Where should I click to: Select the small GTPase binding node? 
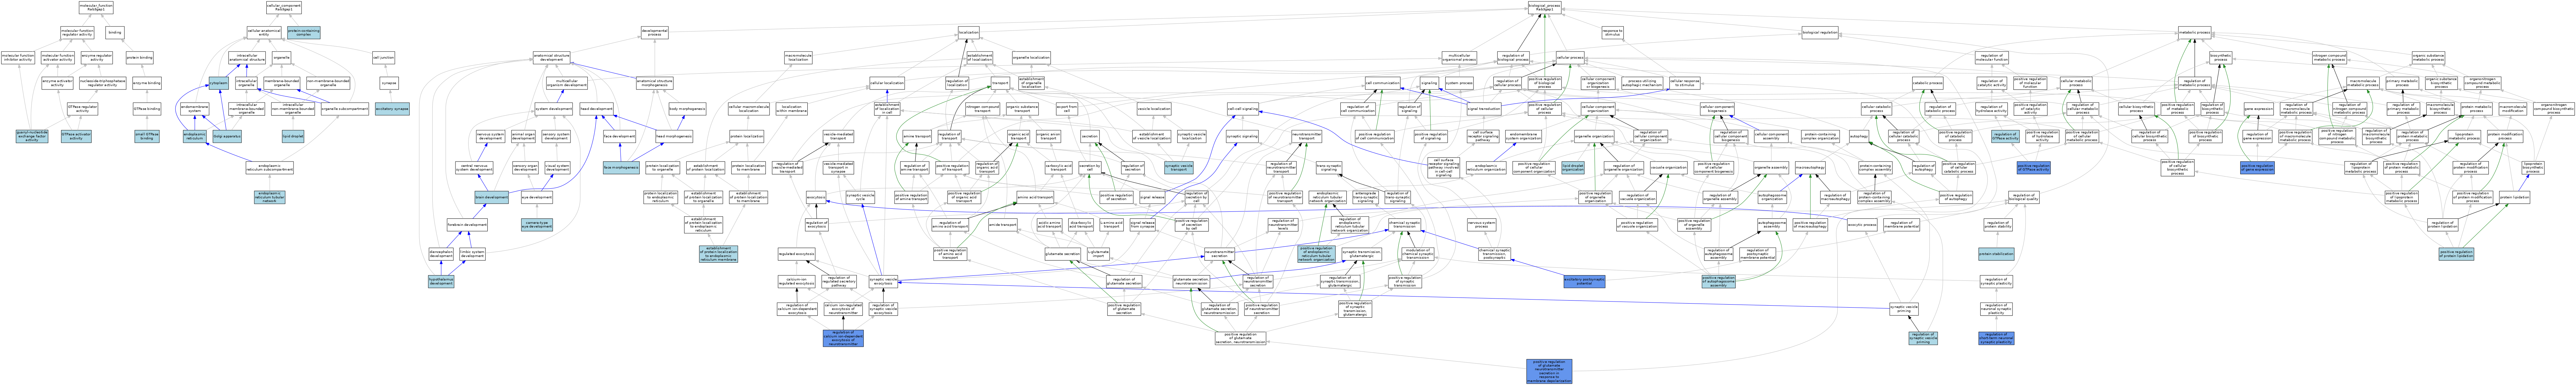147,136
